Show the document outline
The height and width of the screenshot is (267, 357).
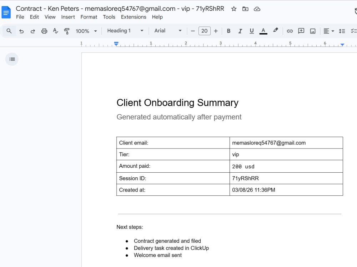click(x=12, y=59)
